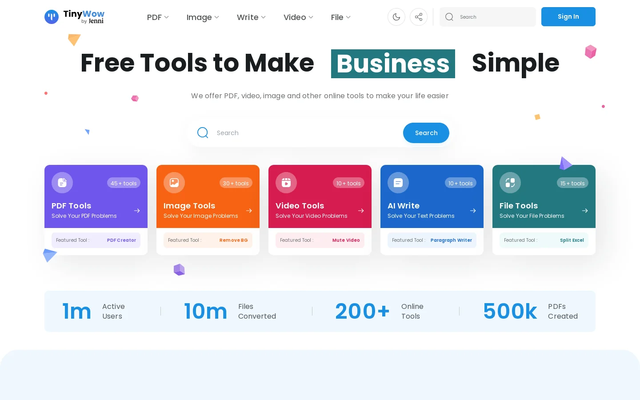Screen dimensions: 640x400
Task: Open the PDF Creator featured tool
Action: (121, 240)
